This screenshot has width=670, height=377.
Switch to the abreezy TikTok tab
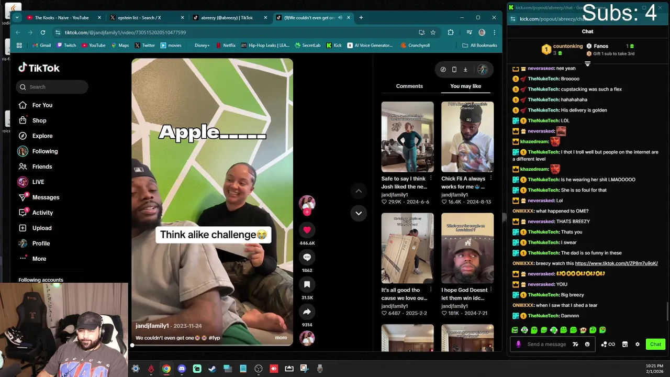229,17
